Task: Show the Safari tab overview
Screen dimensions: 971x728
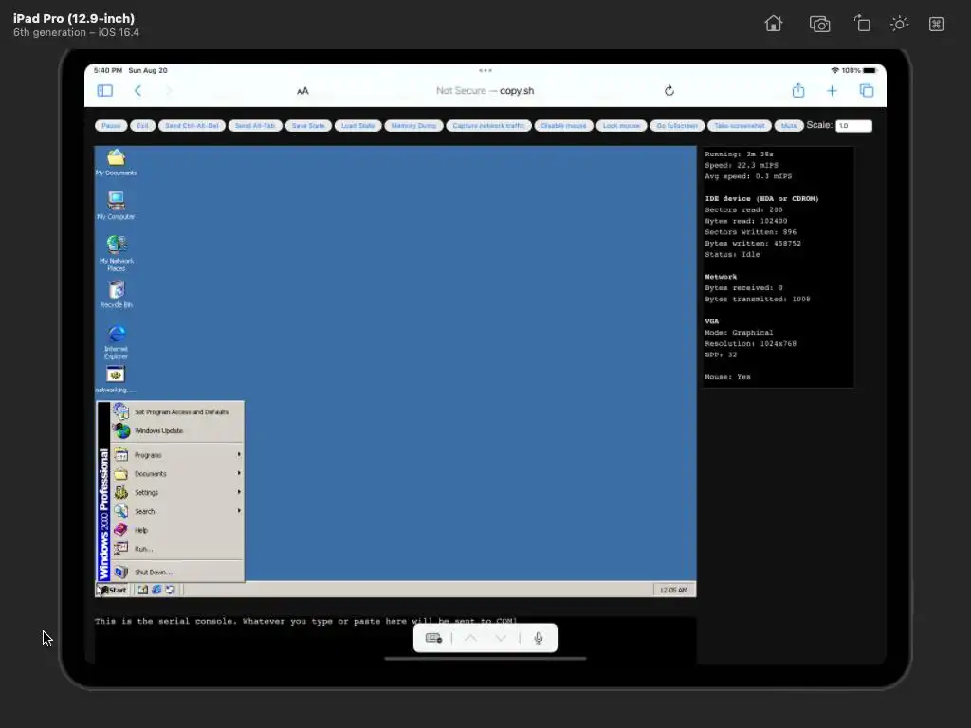Action: 867,91
